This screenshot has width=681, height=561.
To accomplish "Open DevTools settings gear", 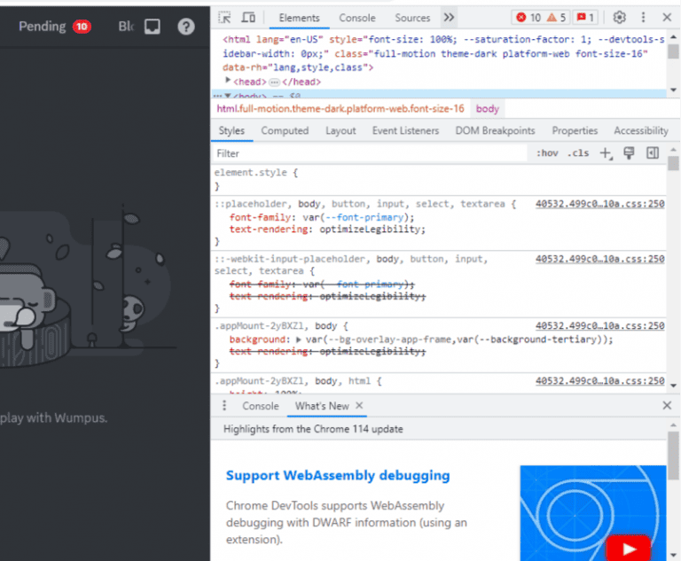I will [619, 18].
